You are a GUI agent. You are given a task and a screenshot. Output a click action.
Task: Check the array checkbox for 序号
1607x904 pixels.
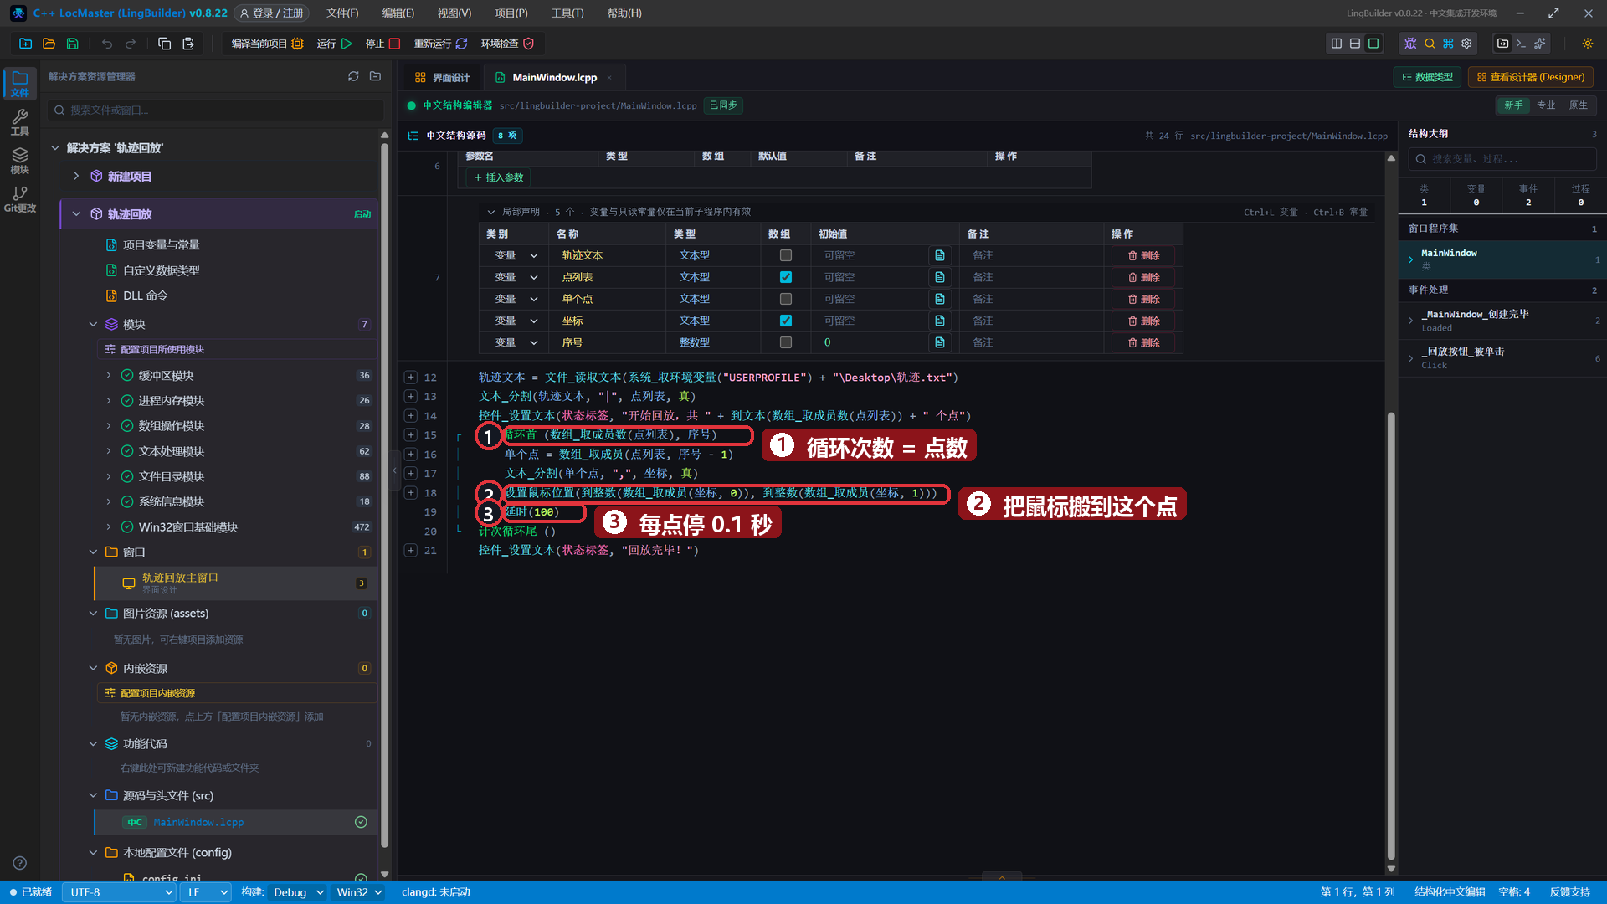[x=785, y=342]
